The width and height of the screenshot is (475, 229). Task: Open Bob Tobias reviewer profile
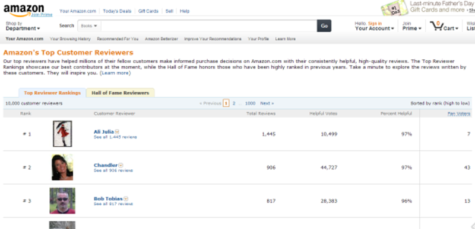click(x=108, y=199)
